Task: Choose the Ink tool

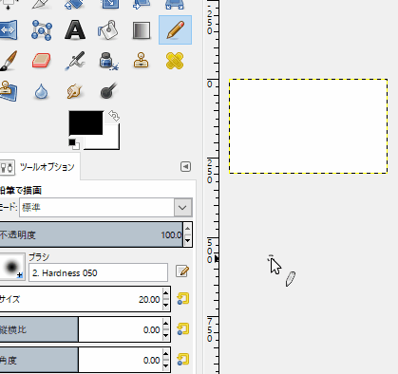Action: pos(108,61)
